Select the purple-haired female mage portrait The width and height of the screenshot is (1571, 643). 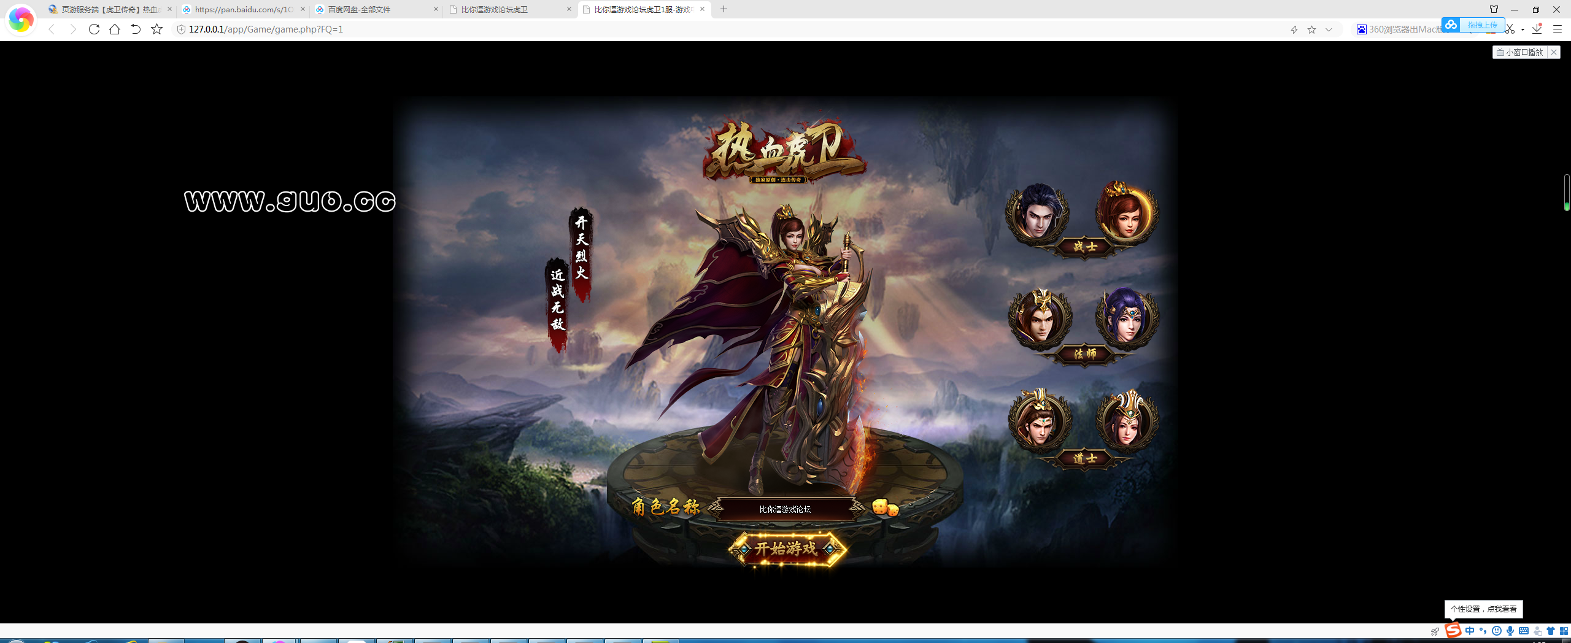pos(1127,318)
